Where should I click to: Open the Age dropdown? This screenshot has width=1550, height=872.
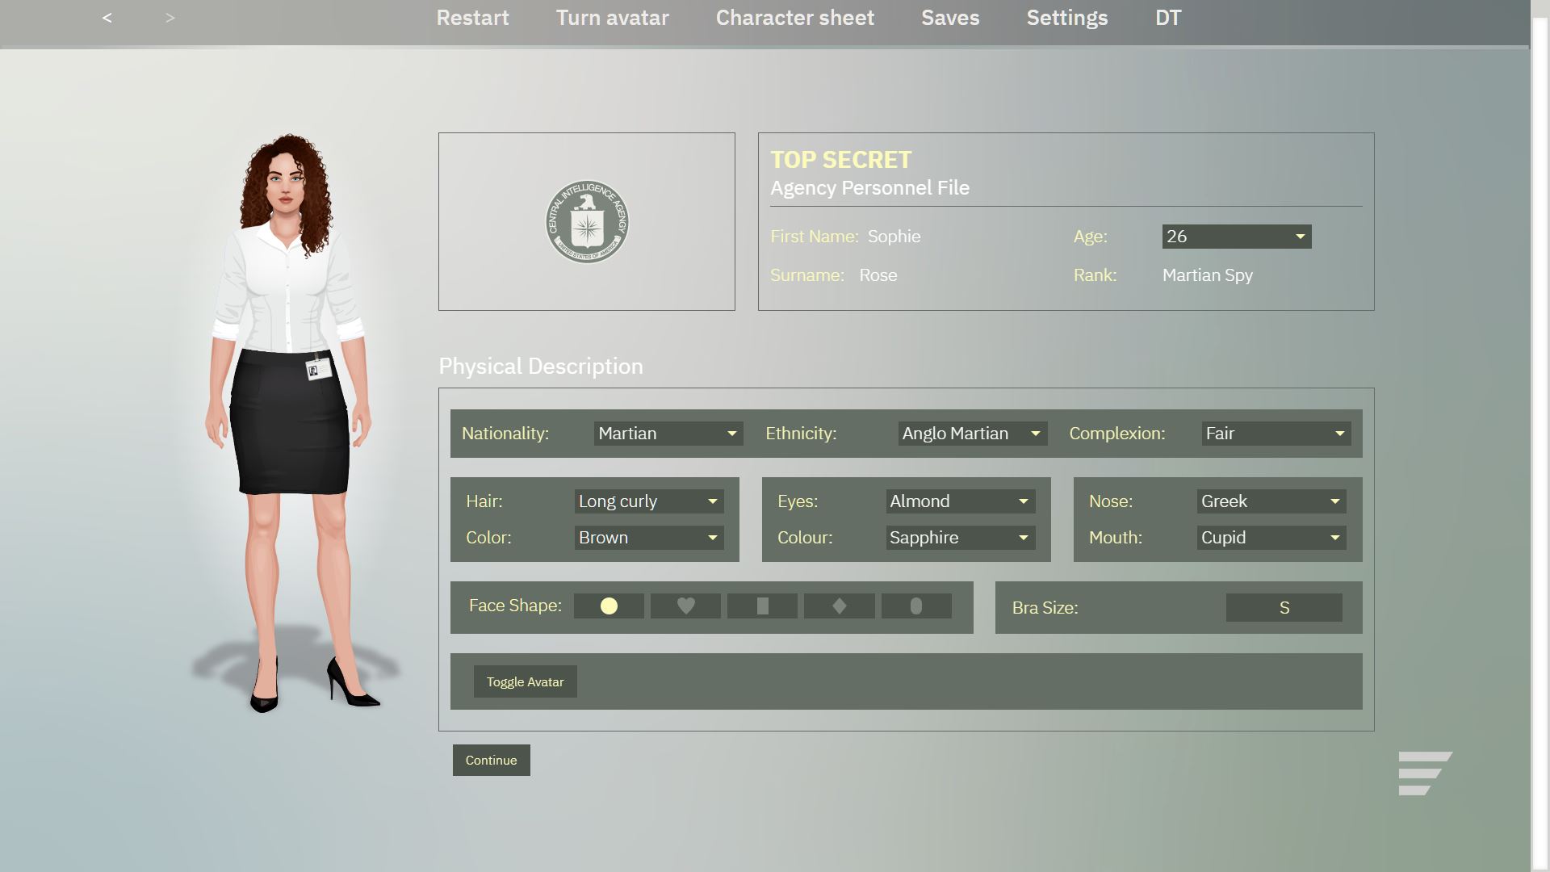1236,237
